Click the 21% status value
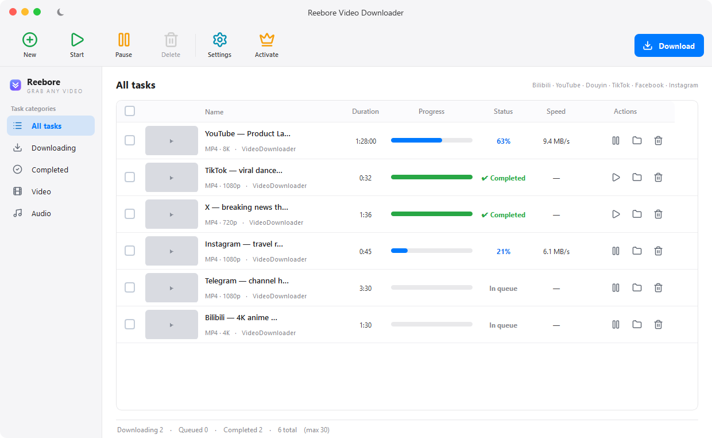The height and width of the screenshot is (438, 712). pos(504,252)
